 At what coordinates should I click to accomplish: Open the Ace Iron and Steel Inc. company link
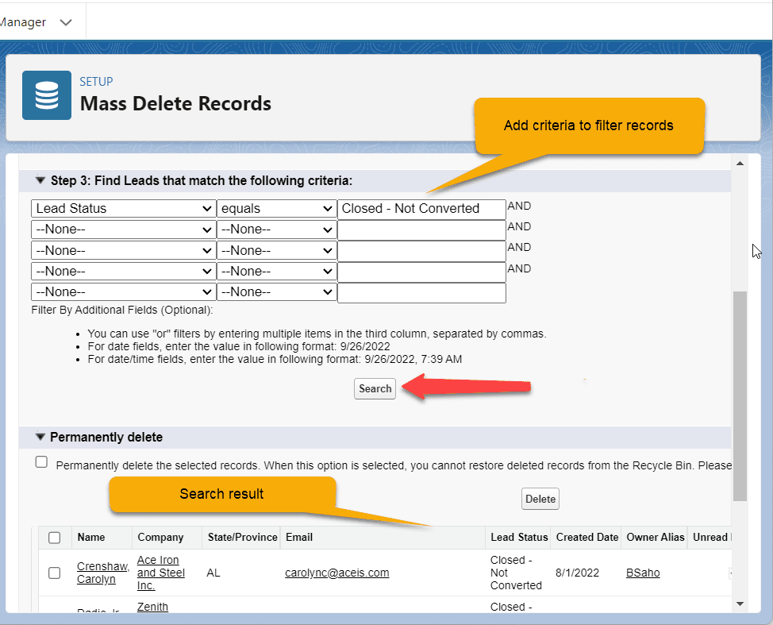pos(159,573)
